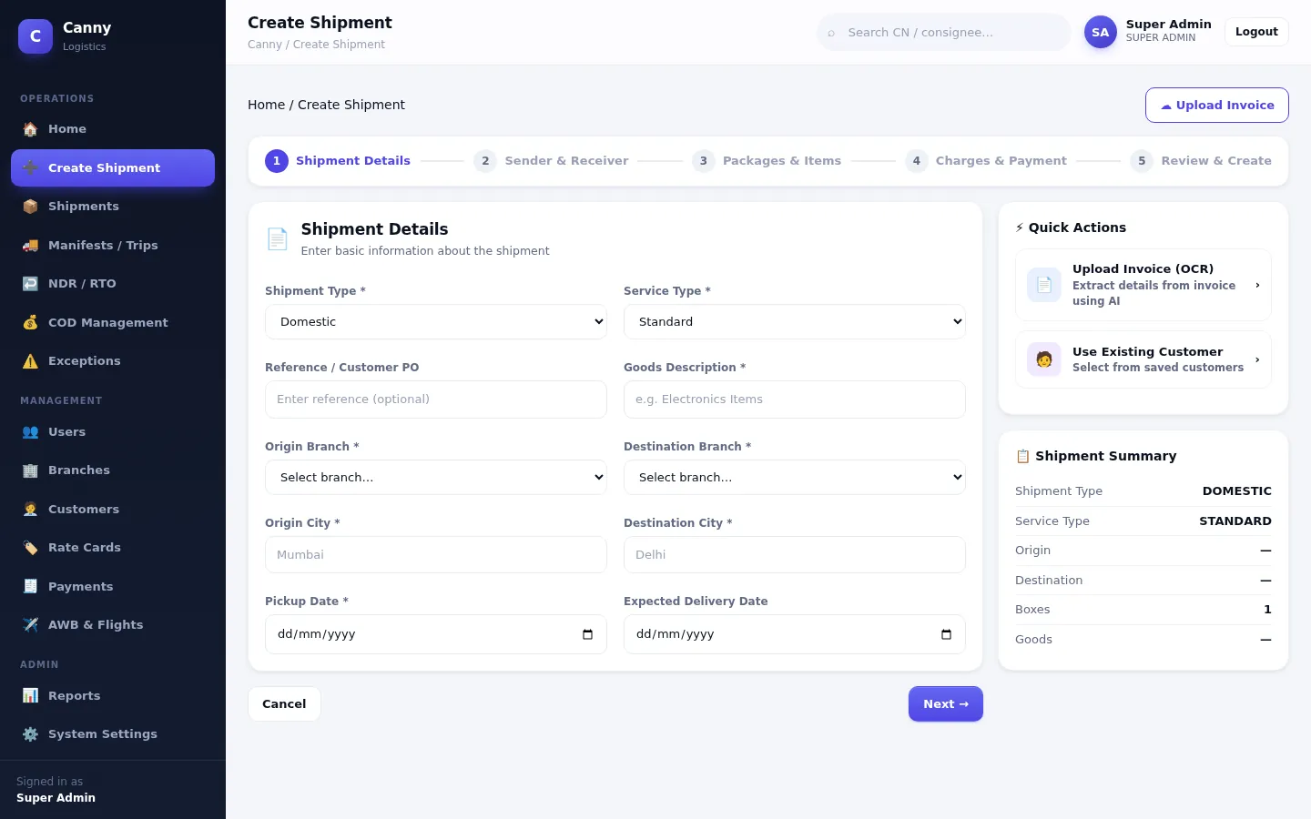Click the SA user avatar
Image resolution: width=1311 pixels, height=819 pixels.
(1101, 32)
